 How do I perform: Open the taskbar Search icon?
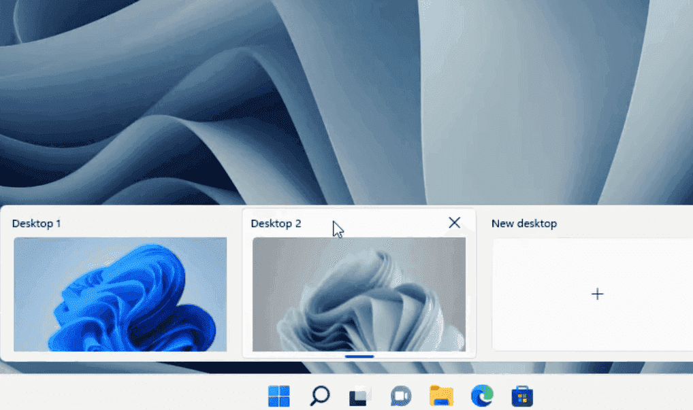pos(319,396)
